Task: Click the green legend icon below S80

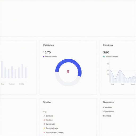Action: [104, 57]
